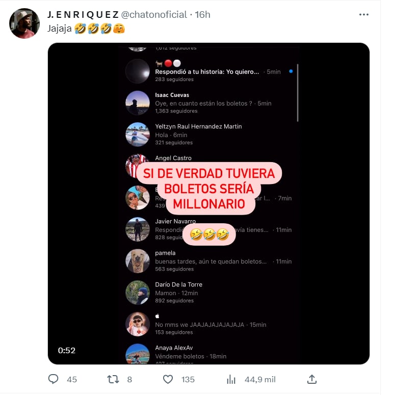393x395 pixels.
Task: Click the "Jajaja" tweet text
Action: 59,29
